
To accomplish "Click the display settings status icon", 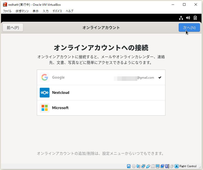I will tap(158, 166).
